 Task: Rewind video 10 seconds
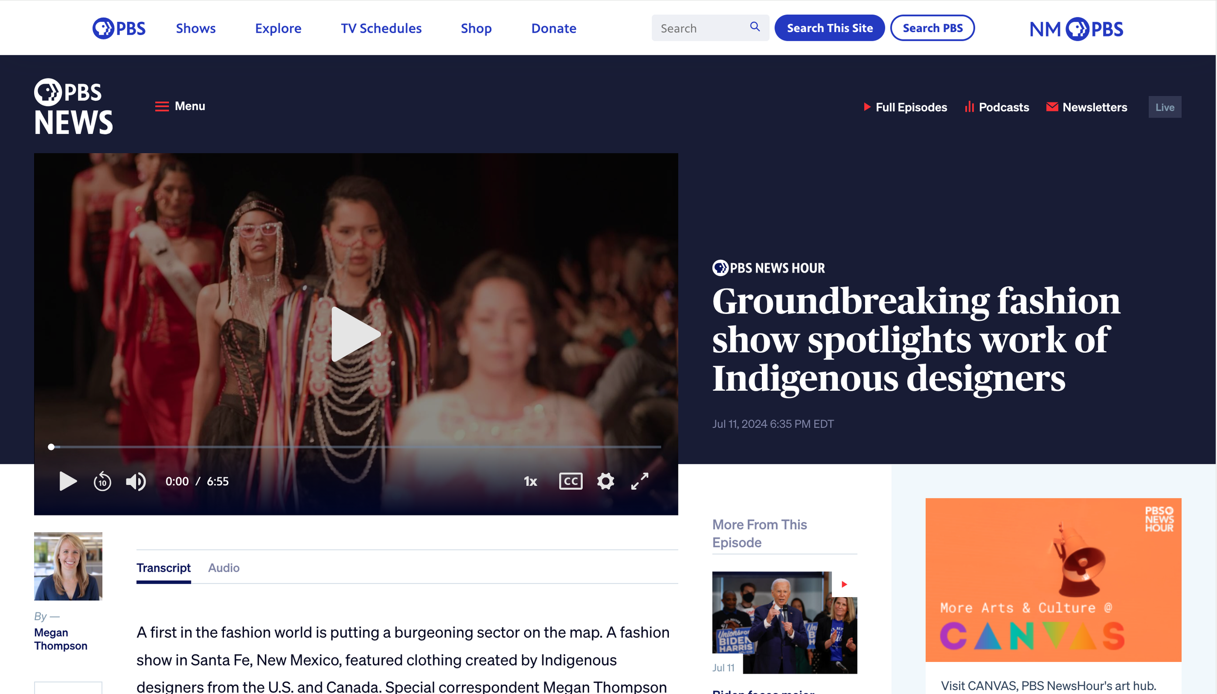102,482
